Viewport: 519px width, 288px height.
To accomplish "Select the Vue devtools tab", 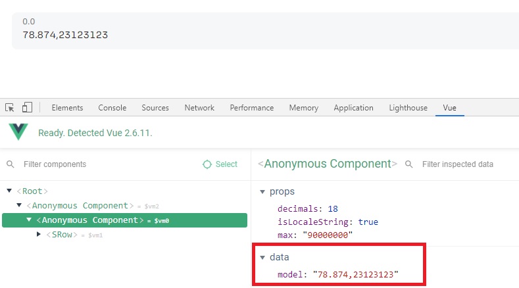I will click(x=449, y=108).
